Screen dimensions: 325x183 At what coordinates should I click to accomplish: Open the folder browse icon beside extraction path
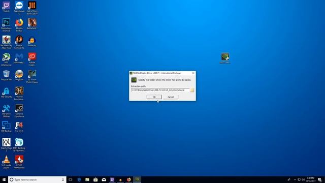192,90
